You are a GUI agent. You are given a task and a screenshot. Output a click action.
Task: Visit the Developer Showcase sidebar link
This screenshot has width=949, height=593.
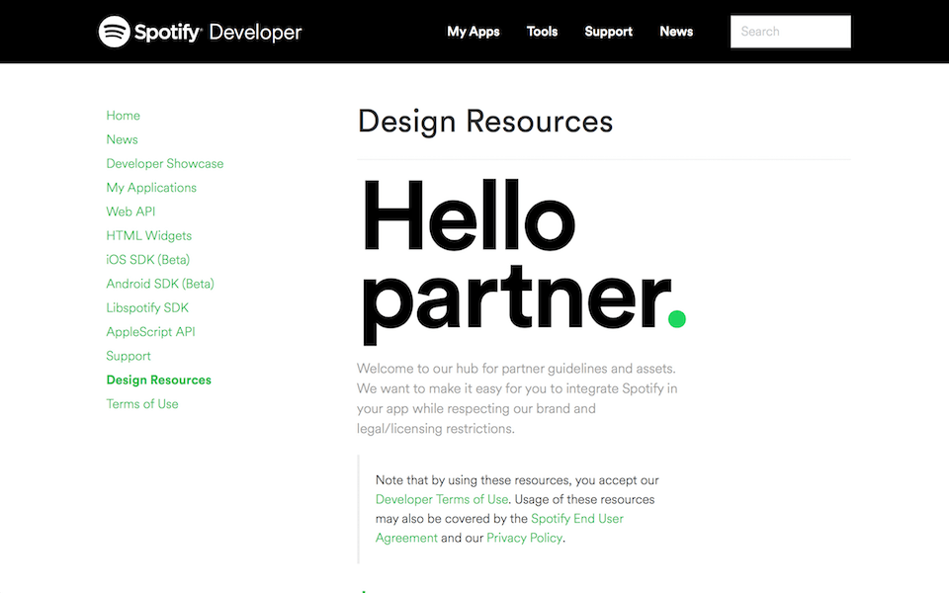(165, 164)
